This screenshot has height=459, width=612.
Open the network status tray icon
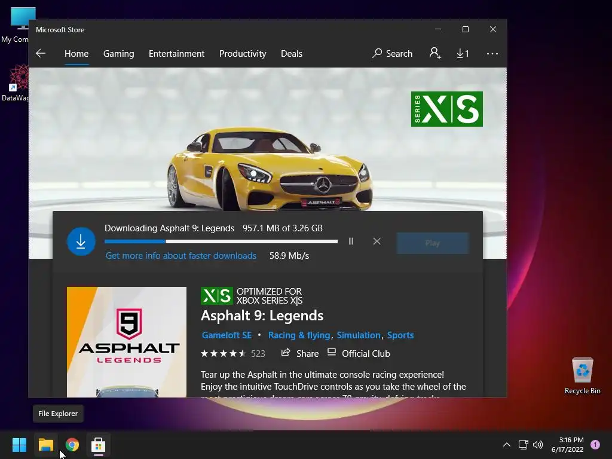[x=524, y=445]
